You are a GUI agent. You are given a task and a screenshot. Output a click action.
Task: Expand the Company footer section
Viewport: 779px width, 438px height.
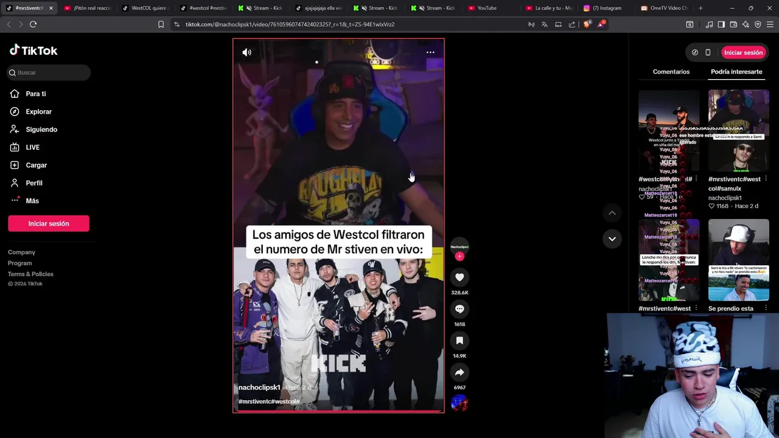(21, 252)
